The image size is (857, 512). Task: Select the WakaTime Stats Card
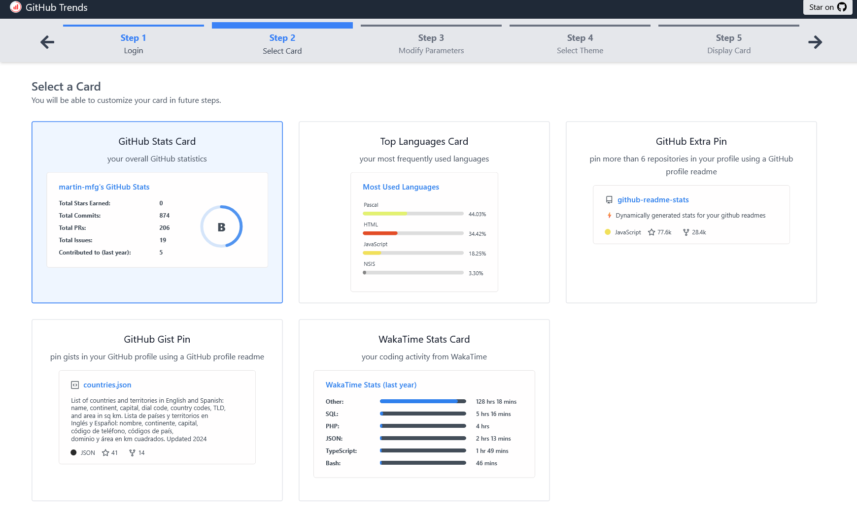(x=424, y=410)
